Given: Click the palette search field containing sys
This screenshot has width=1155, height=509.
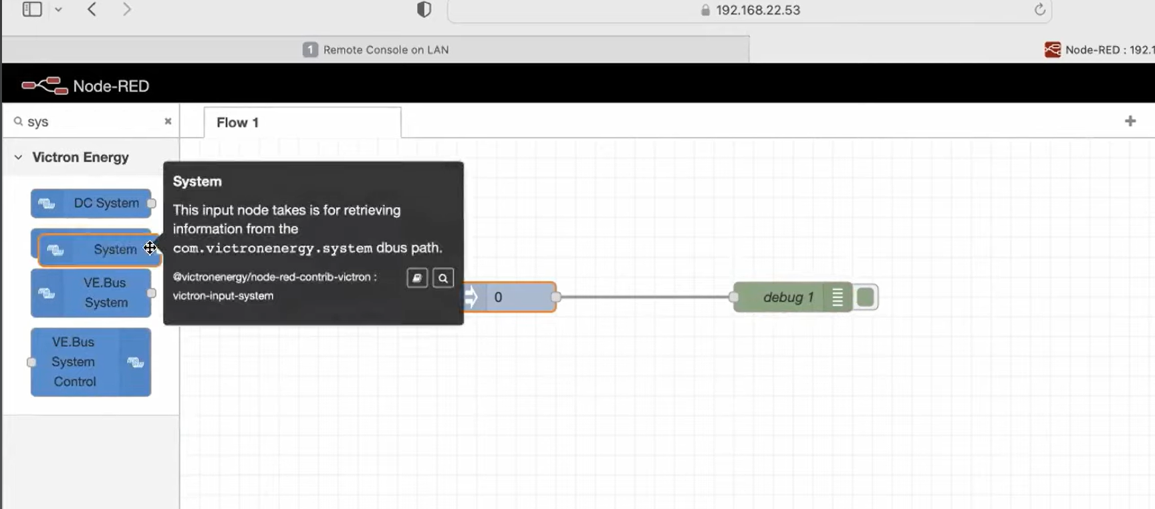Looking at the screenshot, I should [91, 122].
